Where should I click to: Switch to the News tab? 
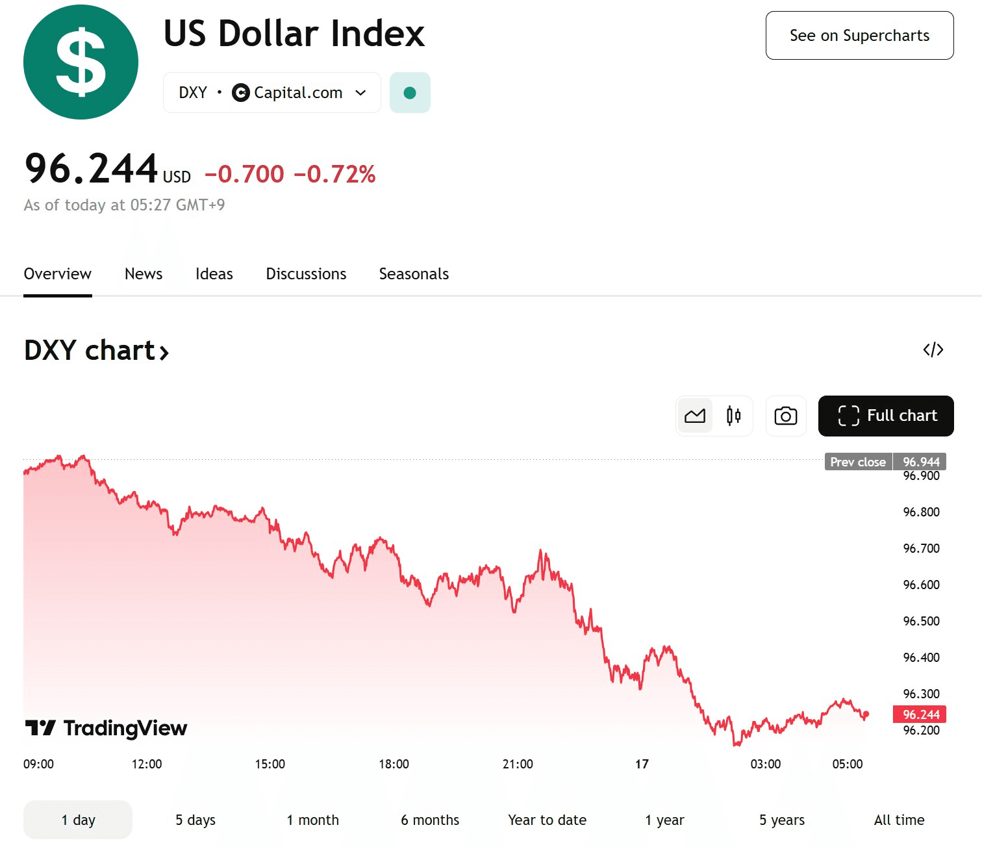144,274
